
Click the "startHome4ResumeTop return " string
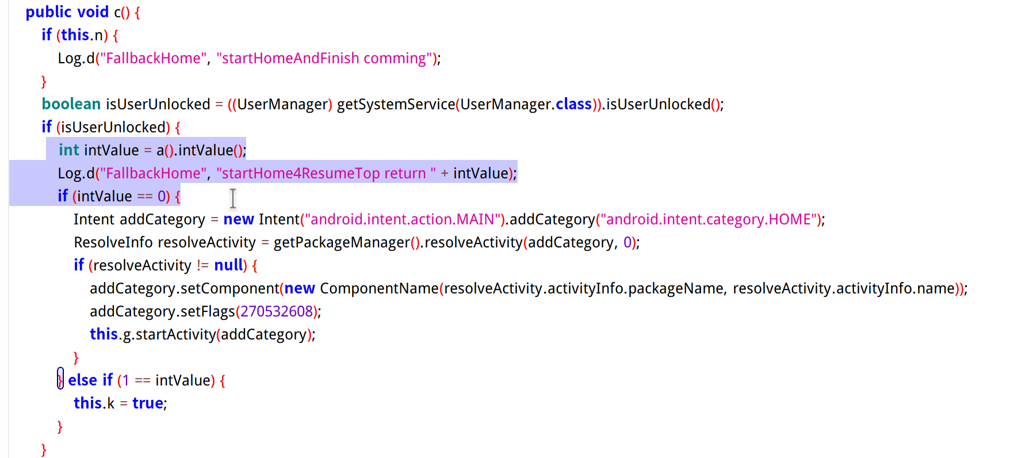click(326, 173)
